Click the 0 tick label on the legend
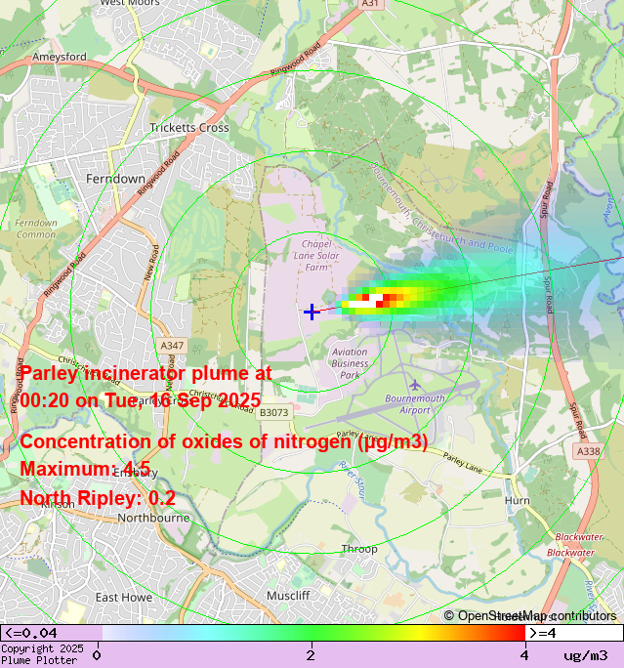624x668 pixels. [x=97, y=655]
